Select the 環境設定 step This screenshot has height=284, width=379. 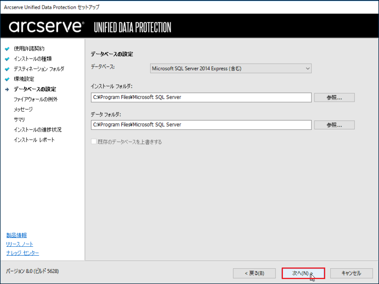[x=24, y=79]
